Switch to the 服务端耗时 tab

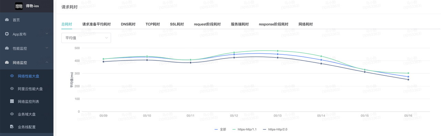click(x=240, y=24)
